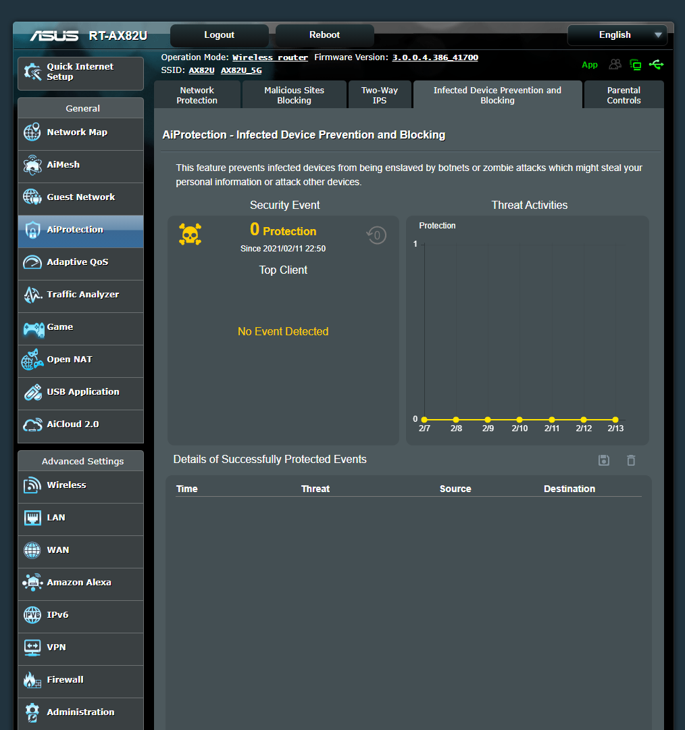This screenshot has height=730, width=685.
Task: Switch to Network Protection tab
Action: [197, 95]
